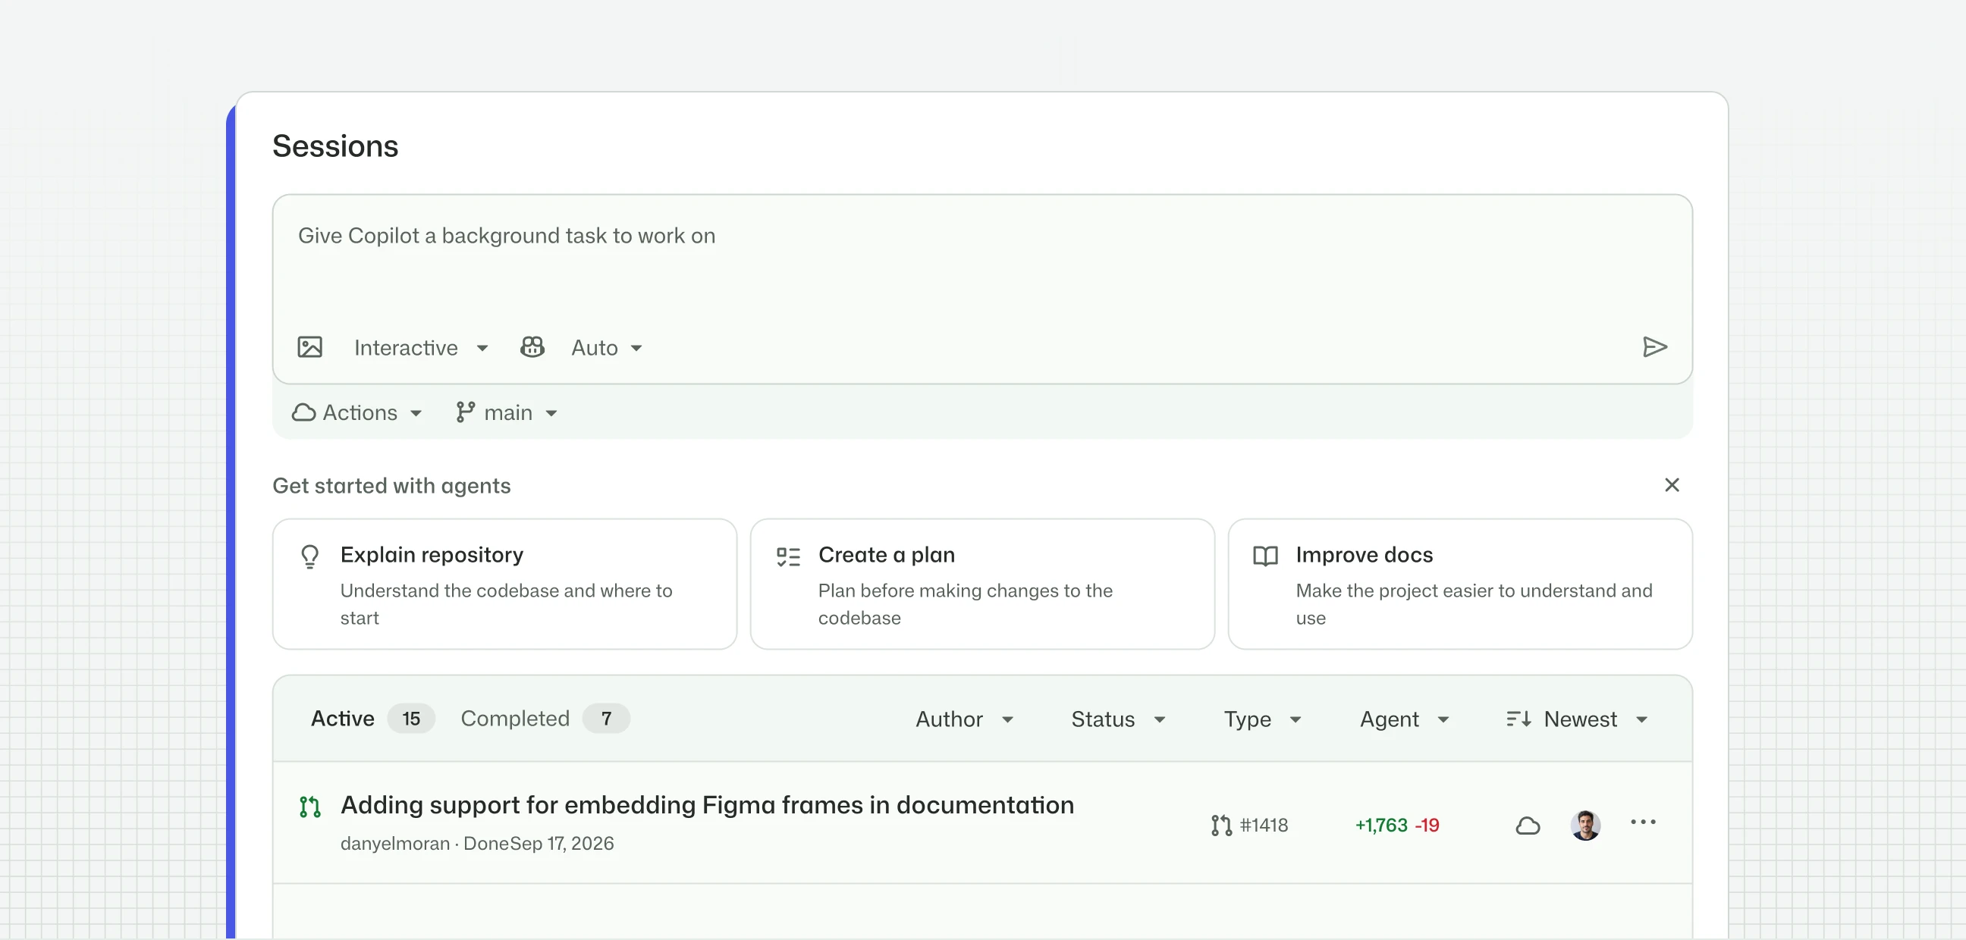Click the -19 deletions count
1966x940 pixels.
(1427, 826)
